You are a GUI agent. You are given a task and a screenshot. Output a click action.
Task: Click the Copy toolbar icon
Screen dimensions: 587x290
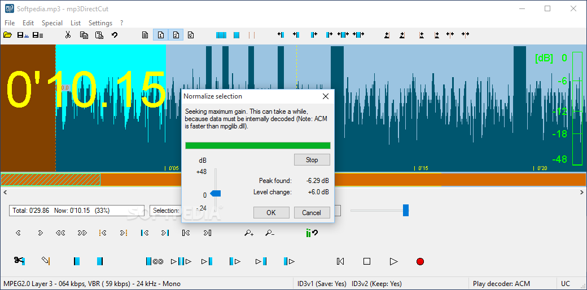84,35
